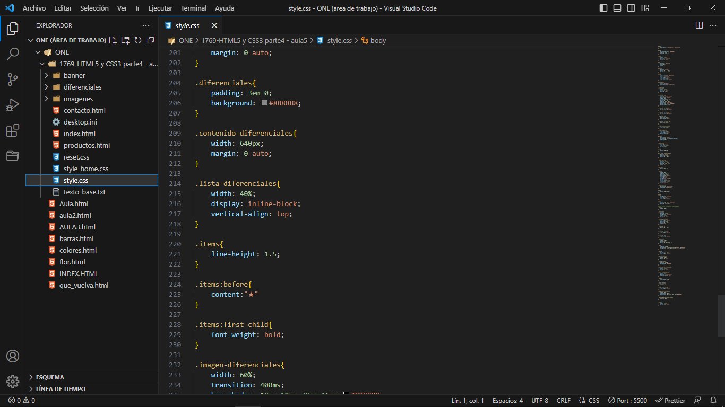725x407 pixels.
Task: Collapse all folders in explorer
Action: (x=151, y=40)
